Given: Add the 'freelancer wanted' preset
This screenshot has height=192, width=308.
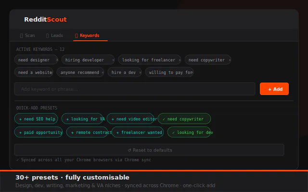Looking at the screenshot, I should (x=138, y=132).
